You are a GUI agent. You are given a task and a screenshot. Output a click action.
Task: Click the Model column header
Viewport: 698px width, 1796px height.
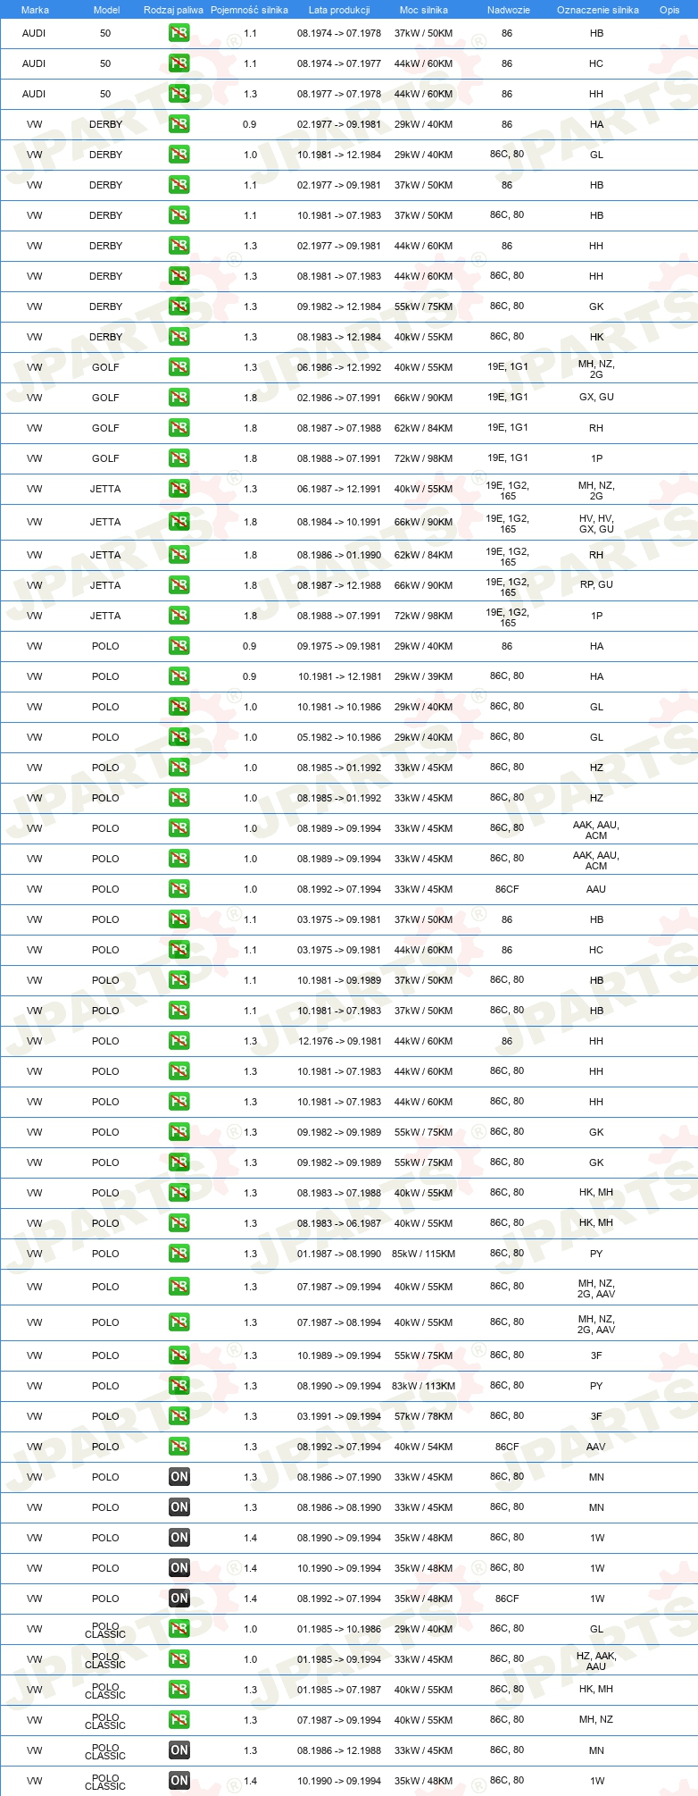pos(106,10)
